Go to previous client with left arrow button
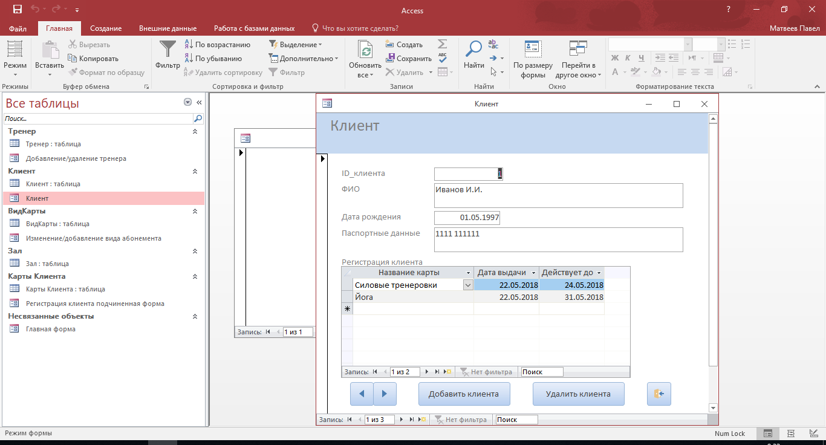This screenshot has height=445, width=826. click(x=362, y=394)
